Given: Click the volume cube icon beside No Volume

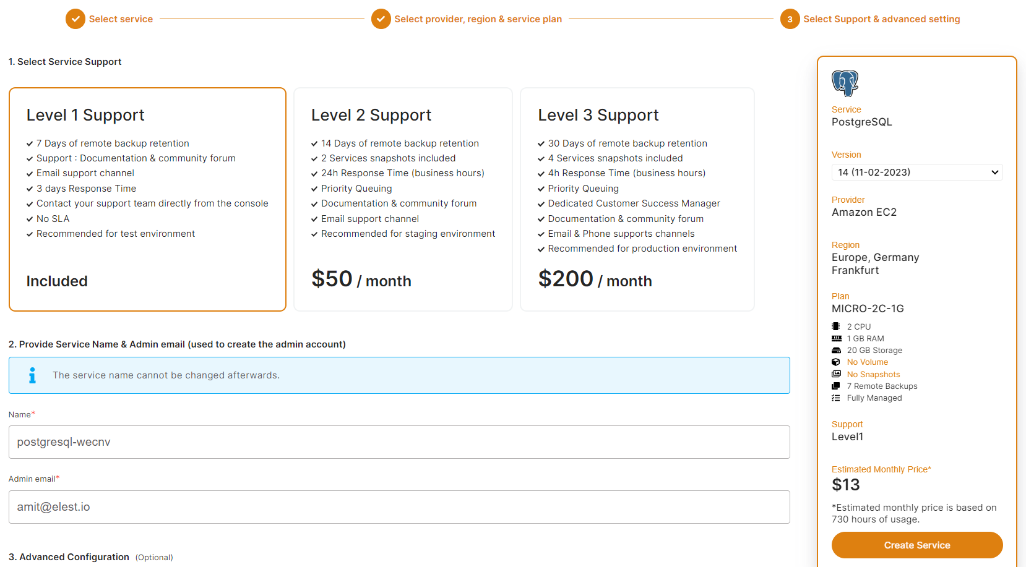Looking at the screenshot, I should [836, 362].
